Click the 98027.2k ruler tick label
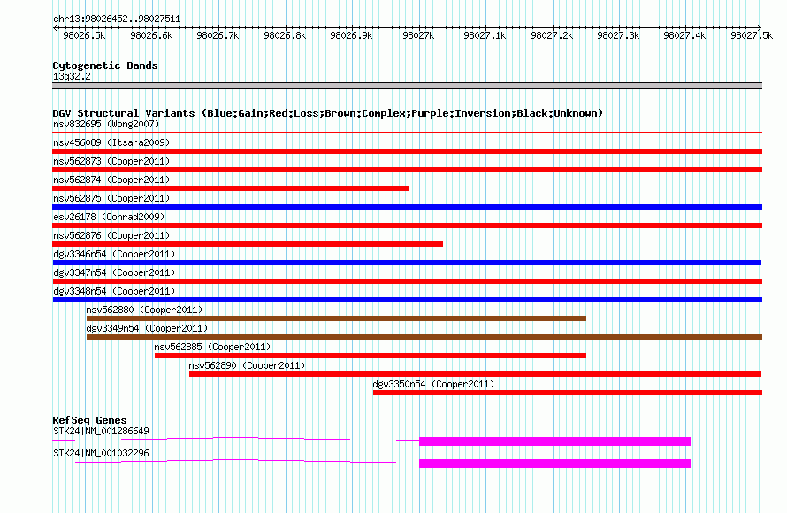This screenshot has height=513, width=787. (x=552, y=35)
